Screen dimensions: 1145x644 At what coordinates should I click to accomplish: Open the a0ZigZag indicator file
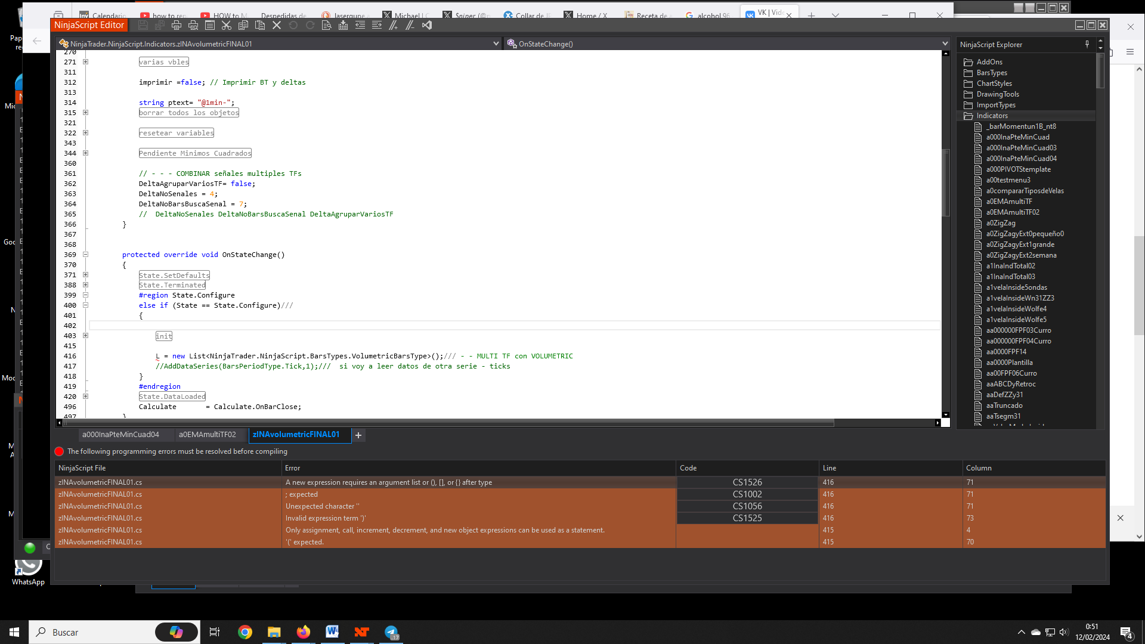(x=1000, y=223)
